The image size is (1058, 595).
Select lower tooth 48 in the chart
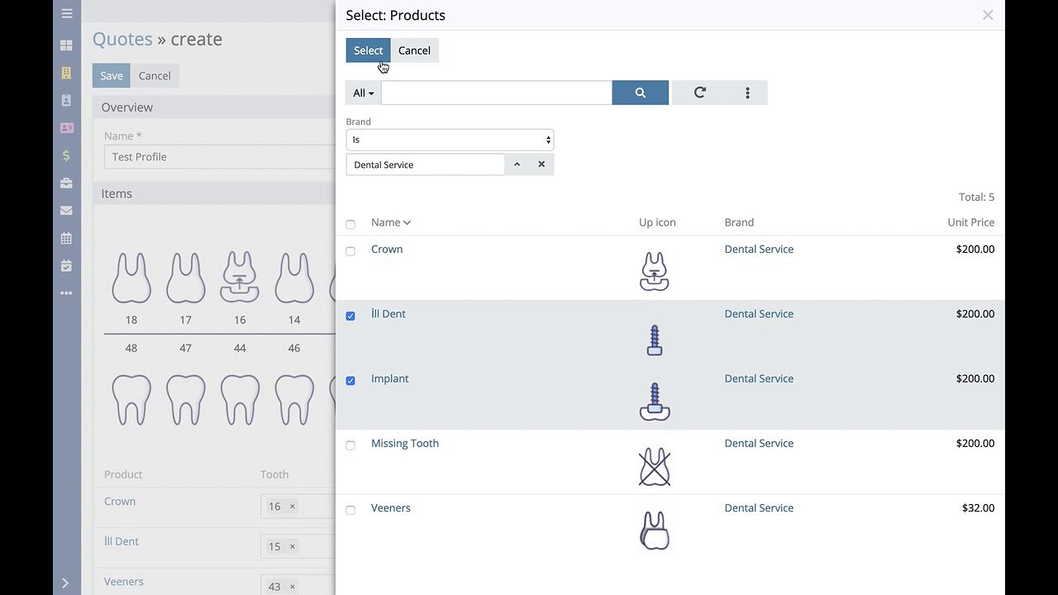pyautogui.click(x=131, y=400)
